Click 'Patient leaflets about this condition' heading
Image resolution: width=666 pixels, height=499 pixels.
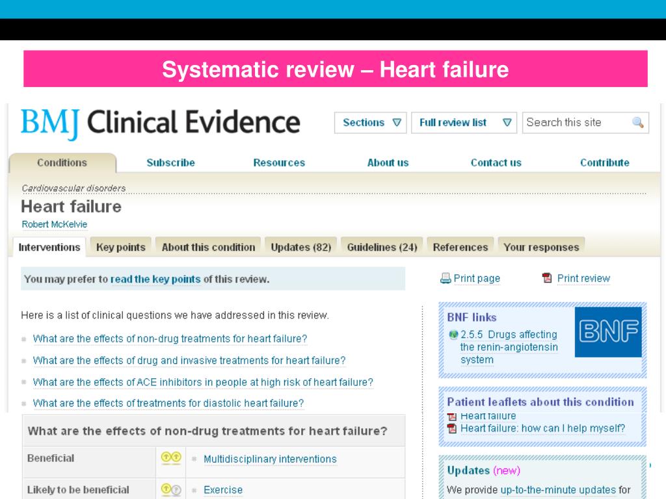pos(540,402)
